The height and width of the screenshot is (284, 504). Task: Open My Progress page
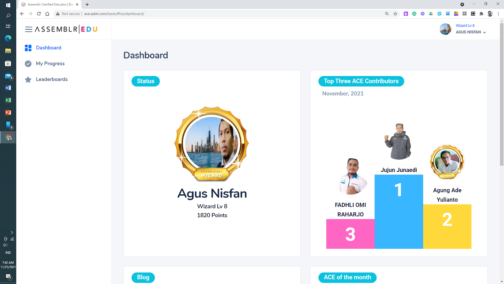(50, 63)
